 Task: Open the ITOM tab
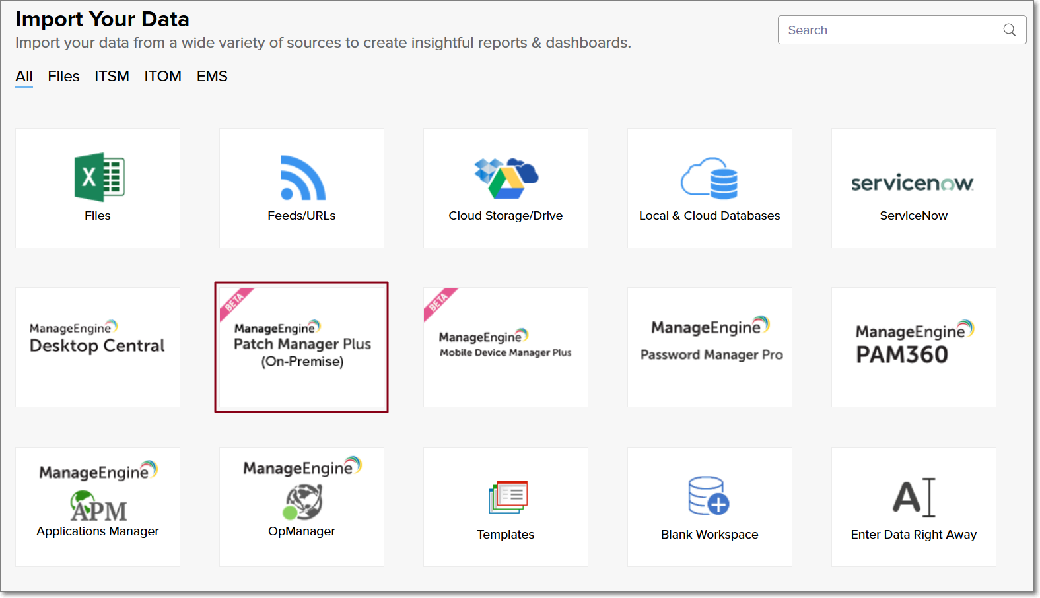click(162, 77)
